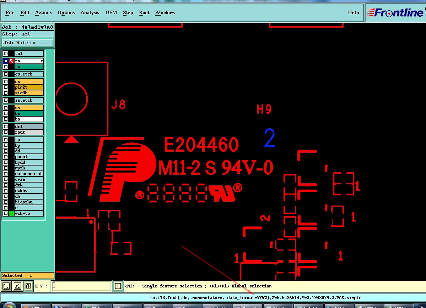Toggle the ss layer checkbox
The image size is (426, 308).
(6, 108)
